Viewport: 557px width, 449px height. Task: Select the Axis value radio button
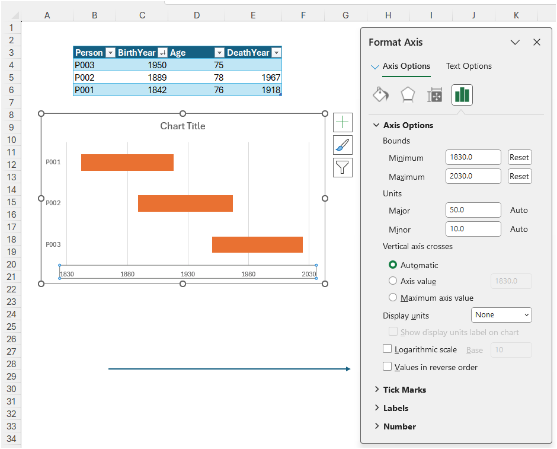click(392, 281)
